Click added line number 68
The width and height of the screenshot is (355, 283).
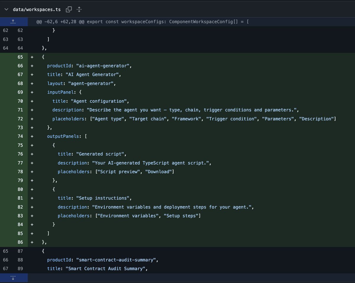(20, 83)
